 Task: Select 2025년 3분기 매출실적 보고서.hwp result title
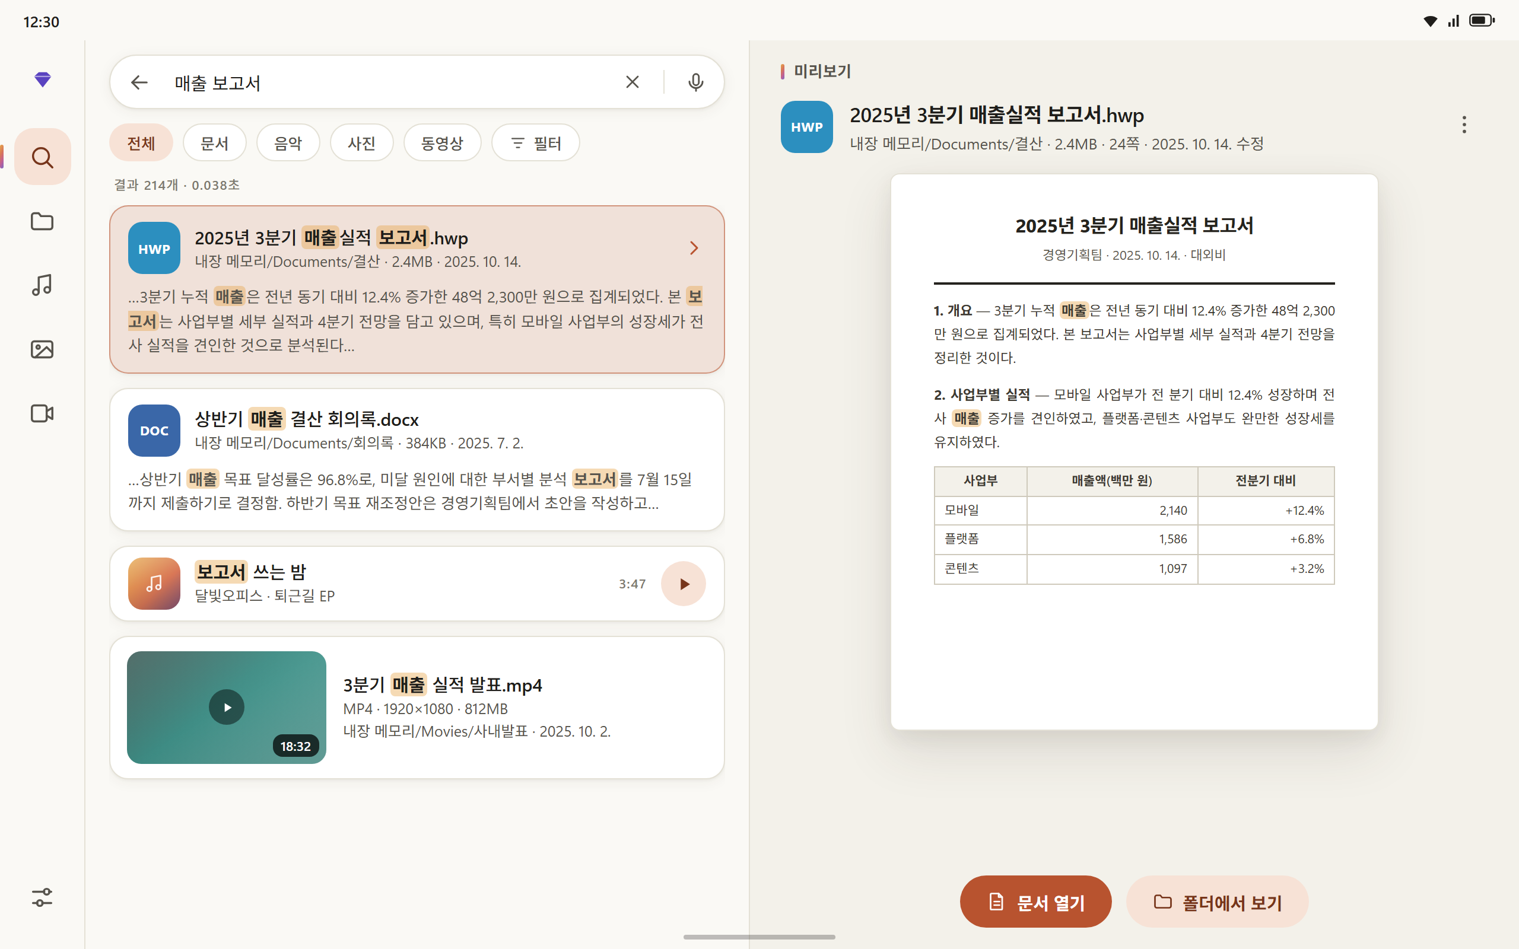point(332,238)
